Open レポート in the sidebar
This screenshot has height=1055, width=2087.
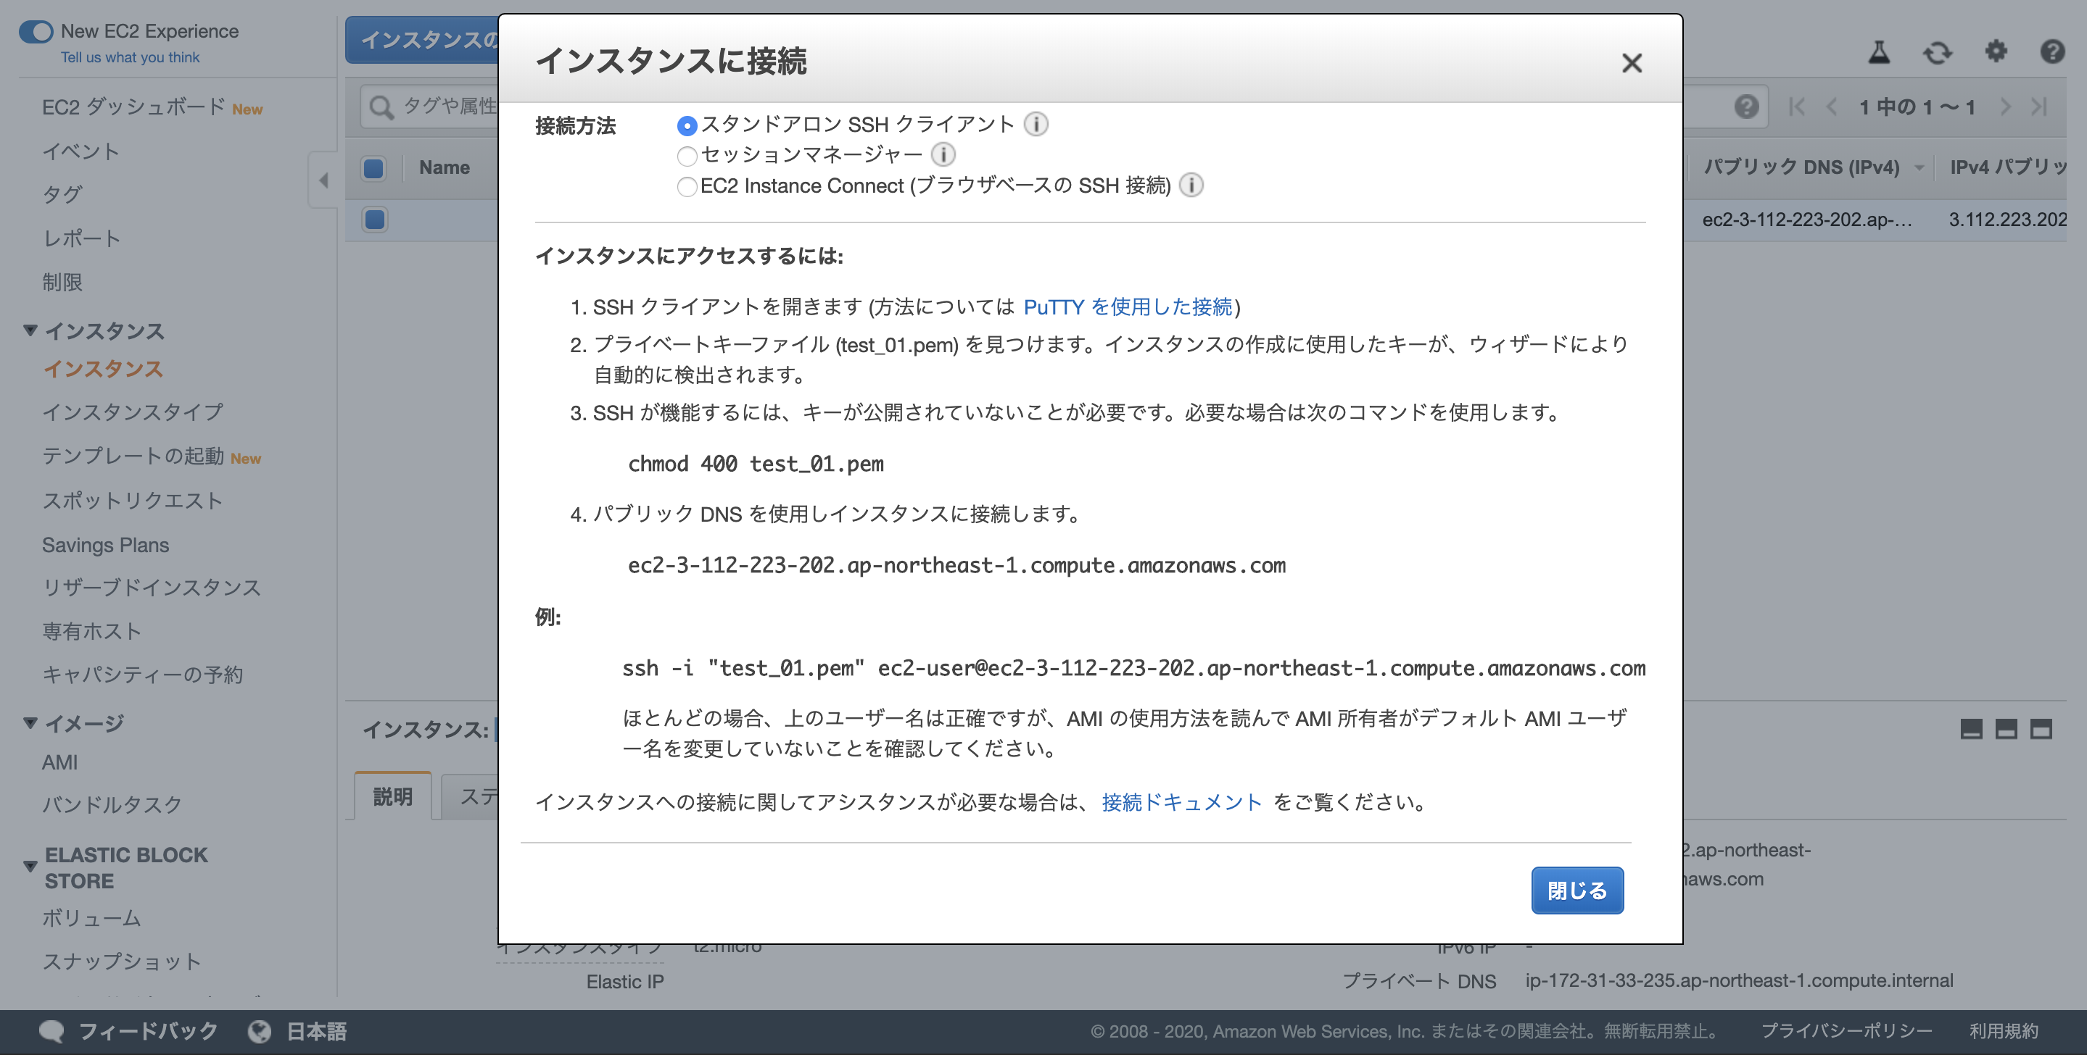tap(82, 238)
